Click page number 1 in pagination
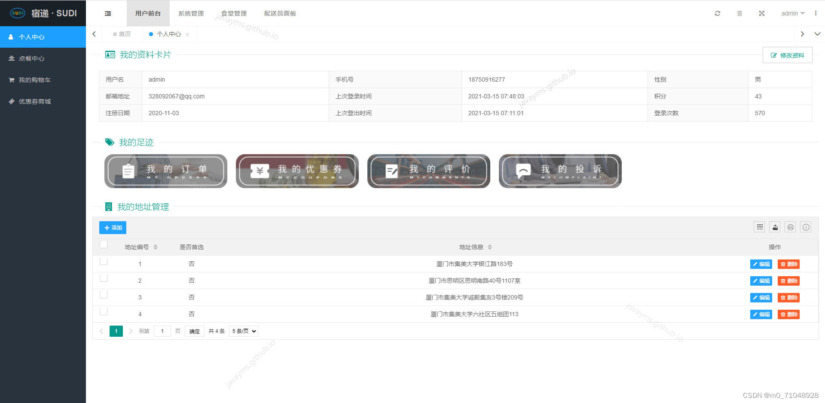 point(116,331)
